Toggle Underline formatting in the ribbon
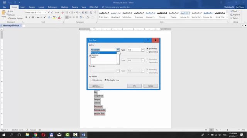Screen dimensions: 247x138 (33, 17)
